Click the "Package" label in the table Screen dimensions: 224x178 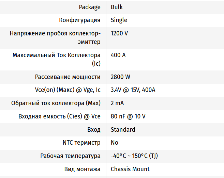tap(89, 7)
